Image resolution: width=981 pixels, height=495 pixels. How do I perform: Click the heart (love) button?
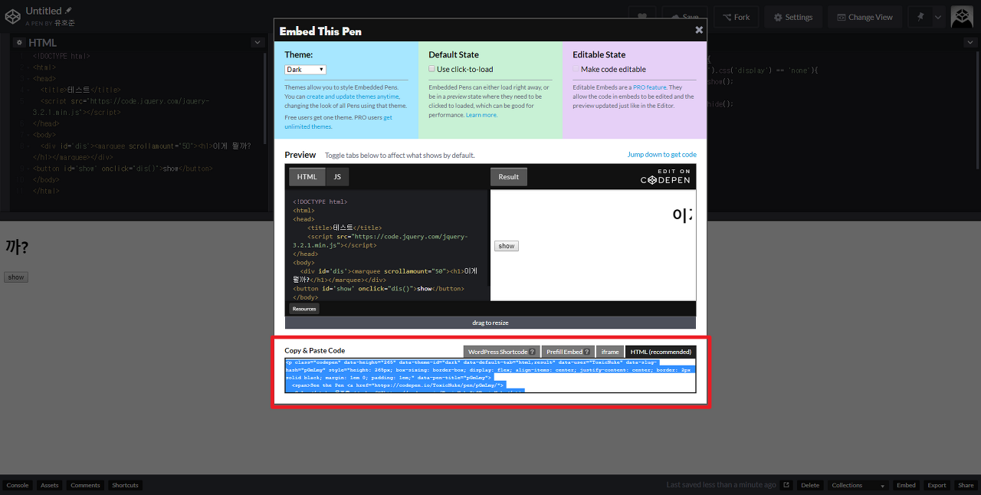coord(642,17)
